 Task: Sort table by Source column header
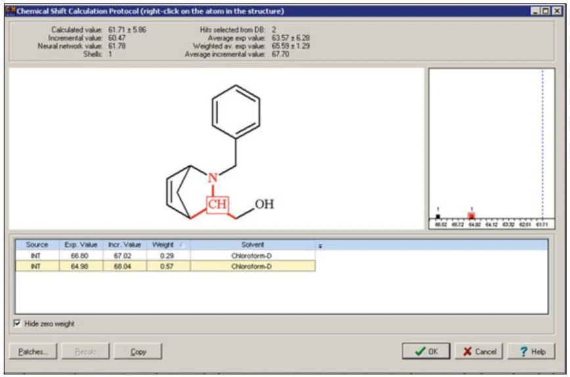(37, 244)
